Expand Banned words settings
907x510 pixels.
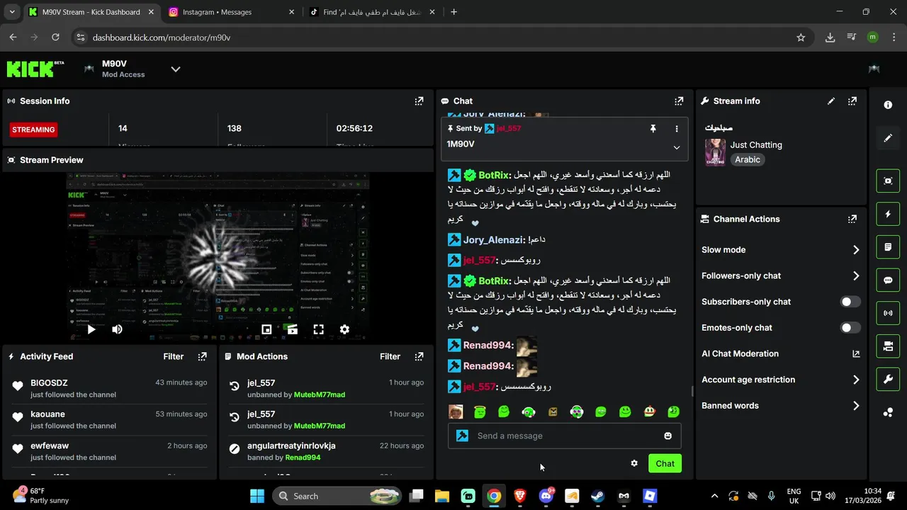pos(780,406)
